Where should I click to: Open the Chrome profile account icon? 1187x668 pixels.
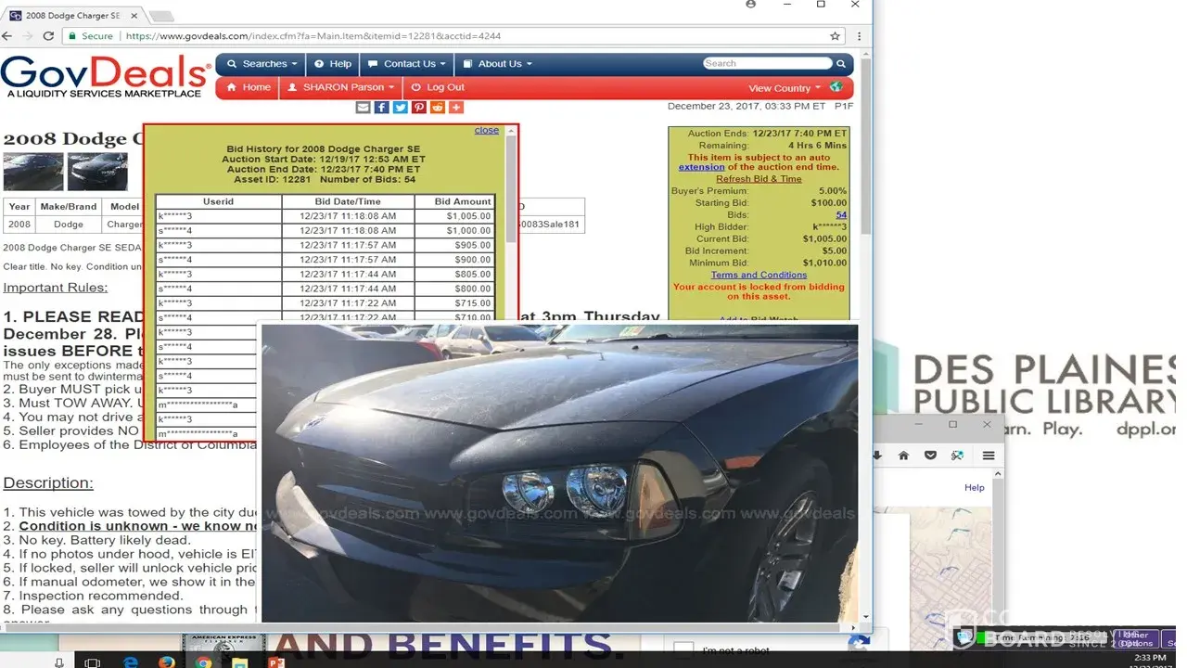click(750, 5)
